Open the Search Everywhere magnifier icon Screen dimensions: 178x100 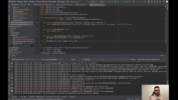164,2
